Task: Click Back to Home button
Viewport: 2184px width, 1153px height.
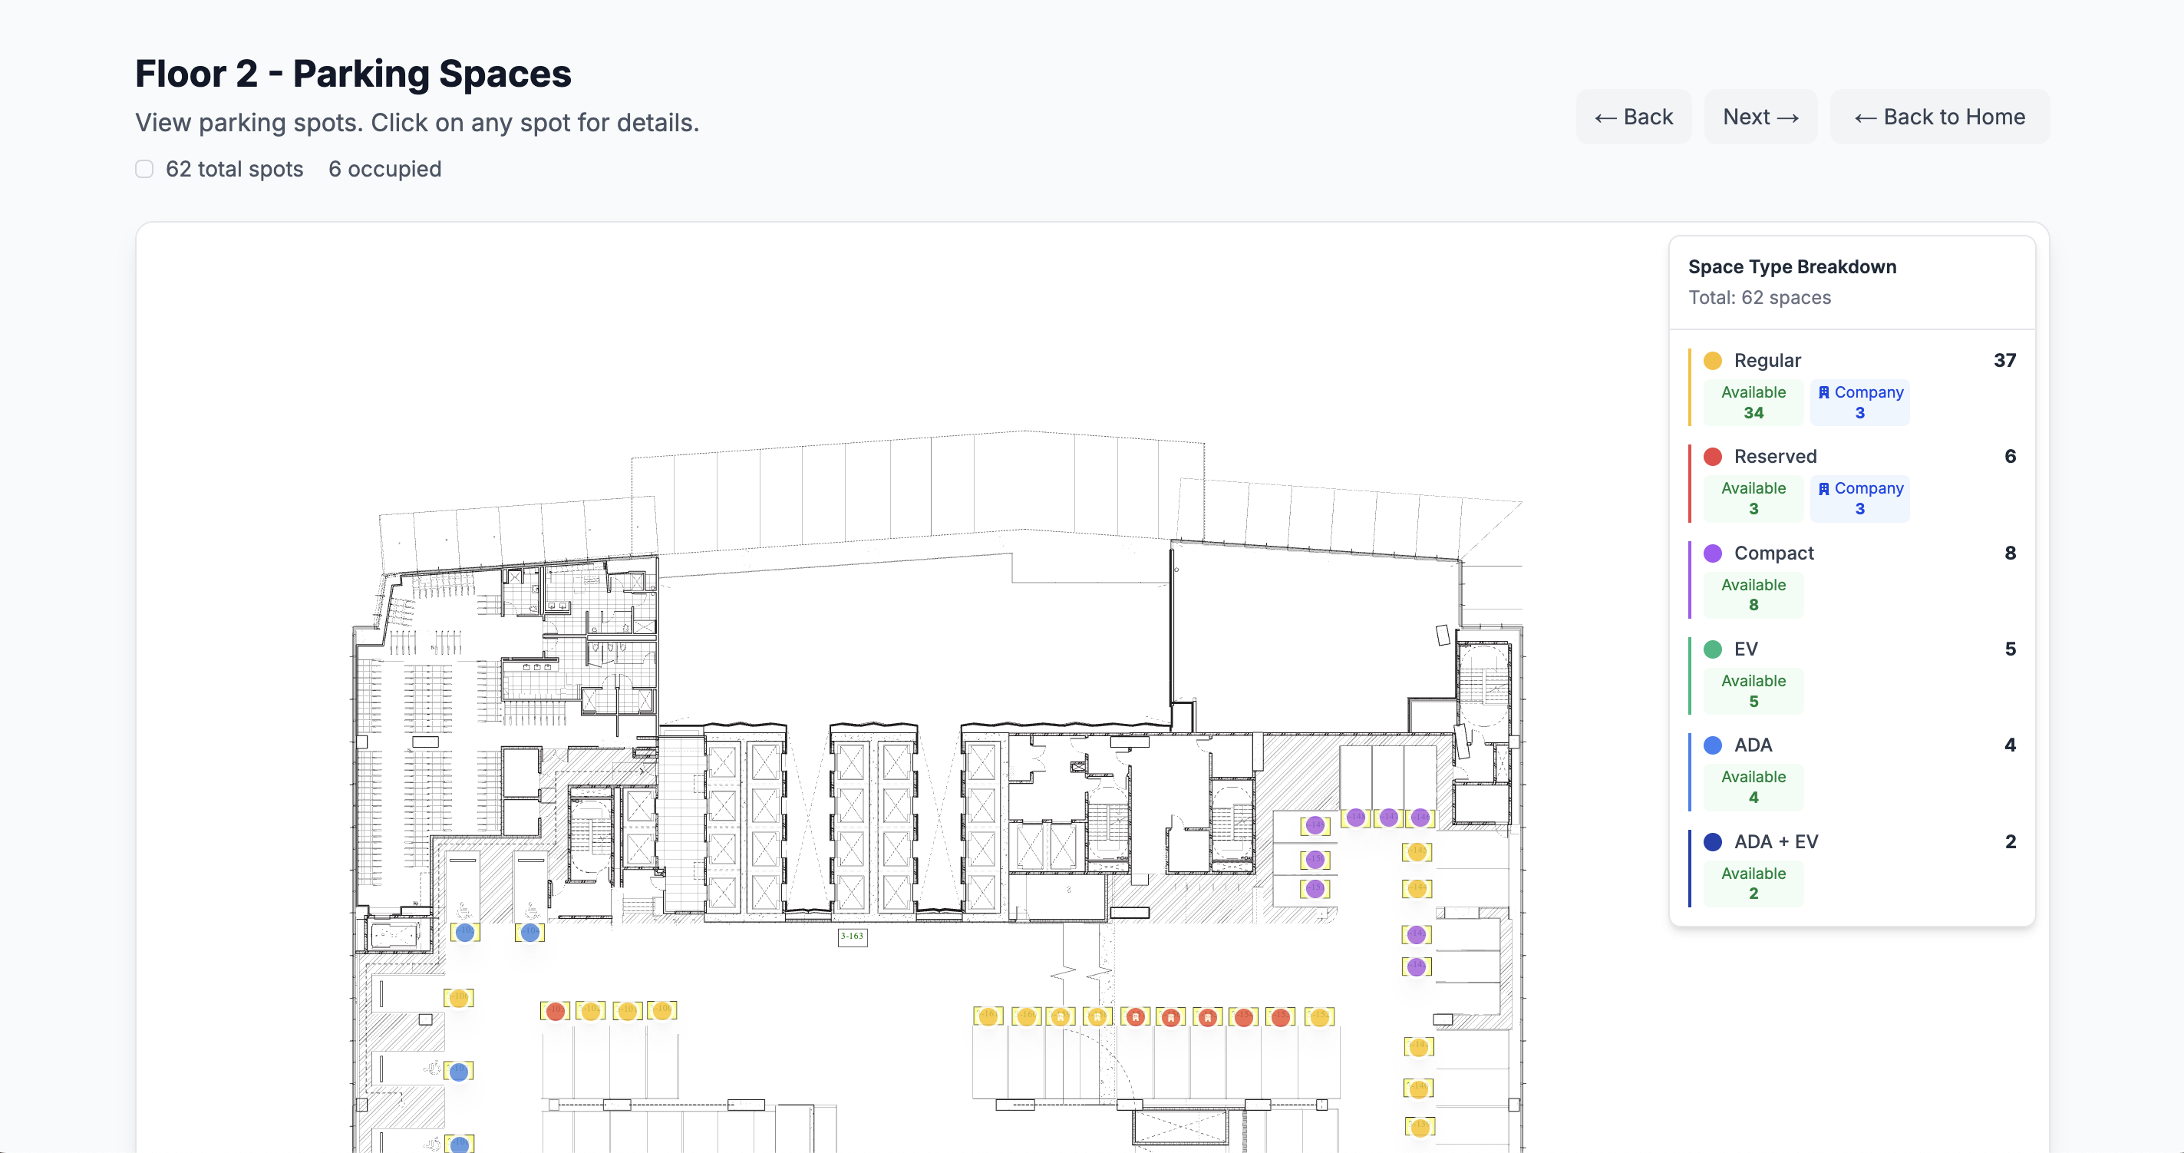Action: 1940,117
